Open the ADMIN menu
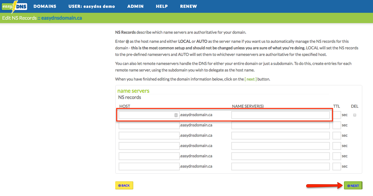 [135, 7]
